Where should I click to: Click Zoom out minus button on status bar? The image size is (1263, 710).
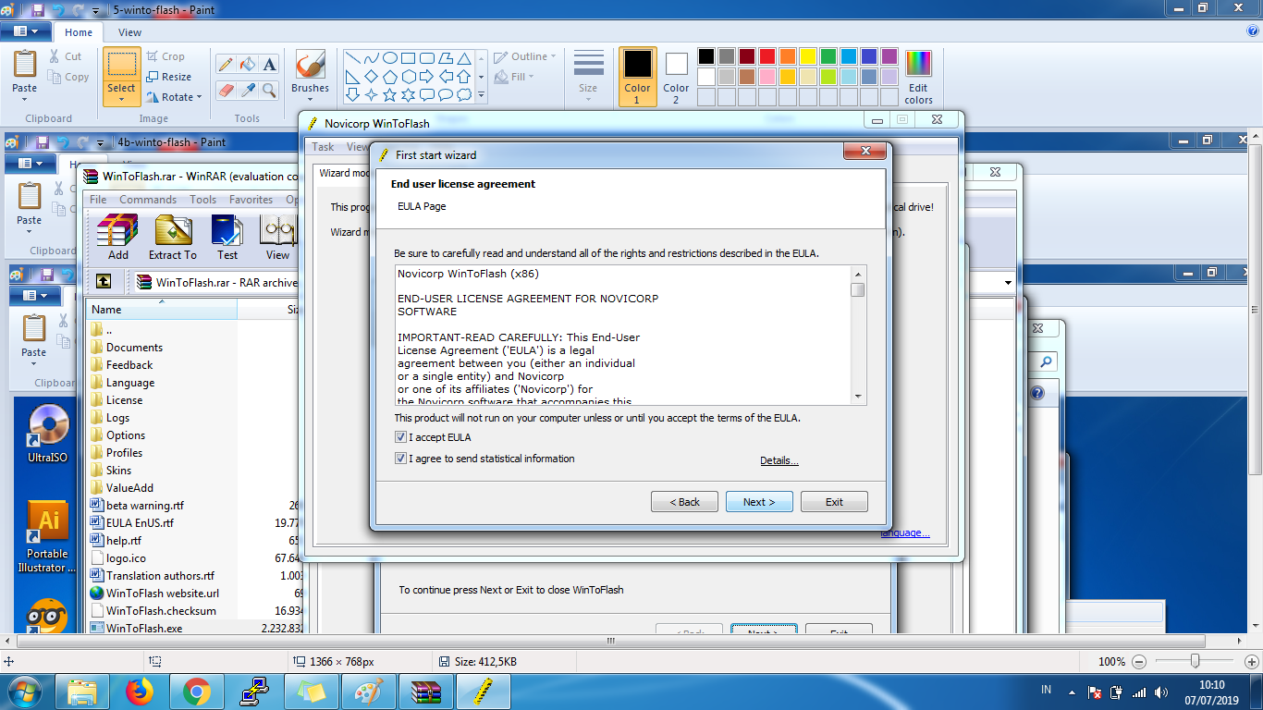tap(1139, 662)
